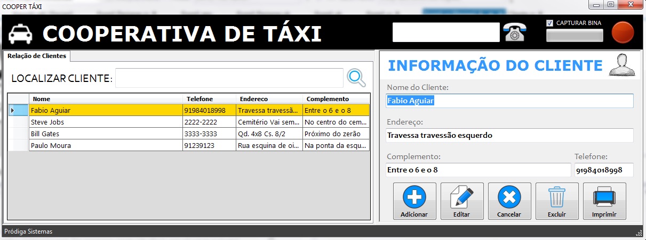Sort by Complemento column header
646x240 pixels.
click(x=336, y=98)
